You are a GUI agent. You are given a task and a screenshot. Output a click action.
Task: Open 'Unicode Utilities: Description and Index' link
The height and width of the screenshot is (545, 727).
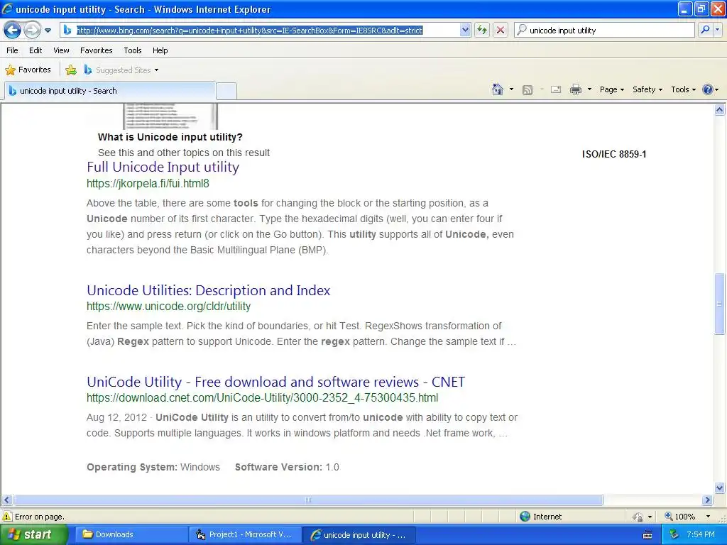pyautogui.click(x=208, y=290)
